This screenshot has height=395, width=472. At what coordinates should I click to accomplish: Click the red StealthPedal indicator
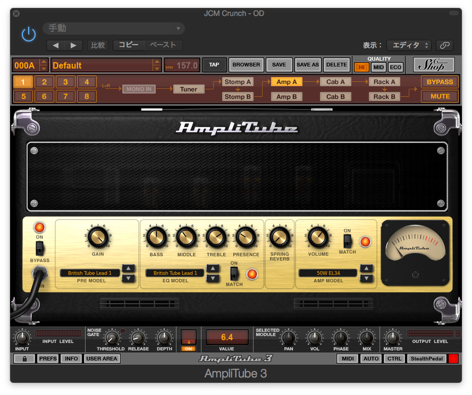coord(453,358)
